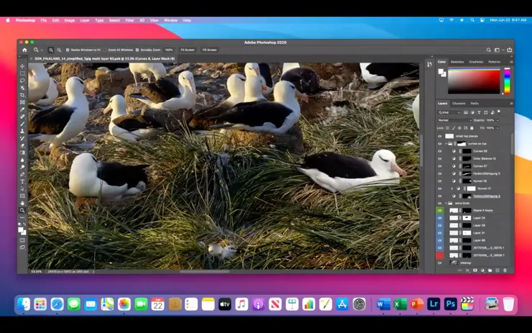Click the FALKLAND document title tab
532x333 pixels.
pos(104,59)
